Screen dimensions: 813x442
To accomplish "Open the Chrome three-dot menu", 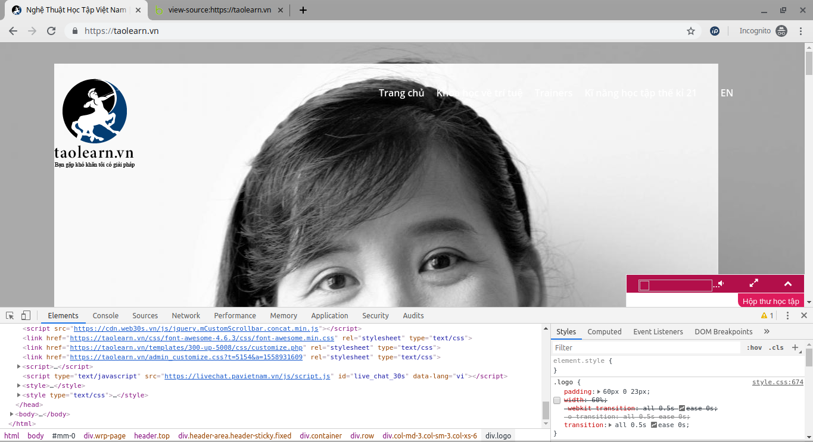I will (801, 31).
